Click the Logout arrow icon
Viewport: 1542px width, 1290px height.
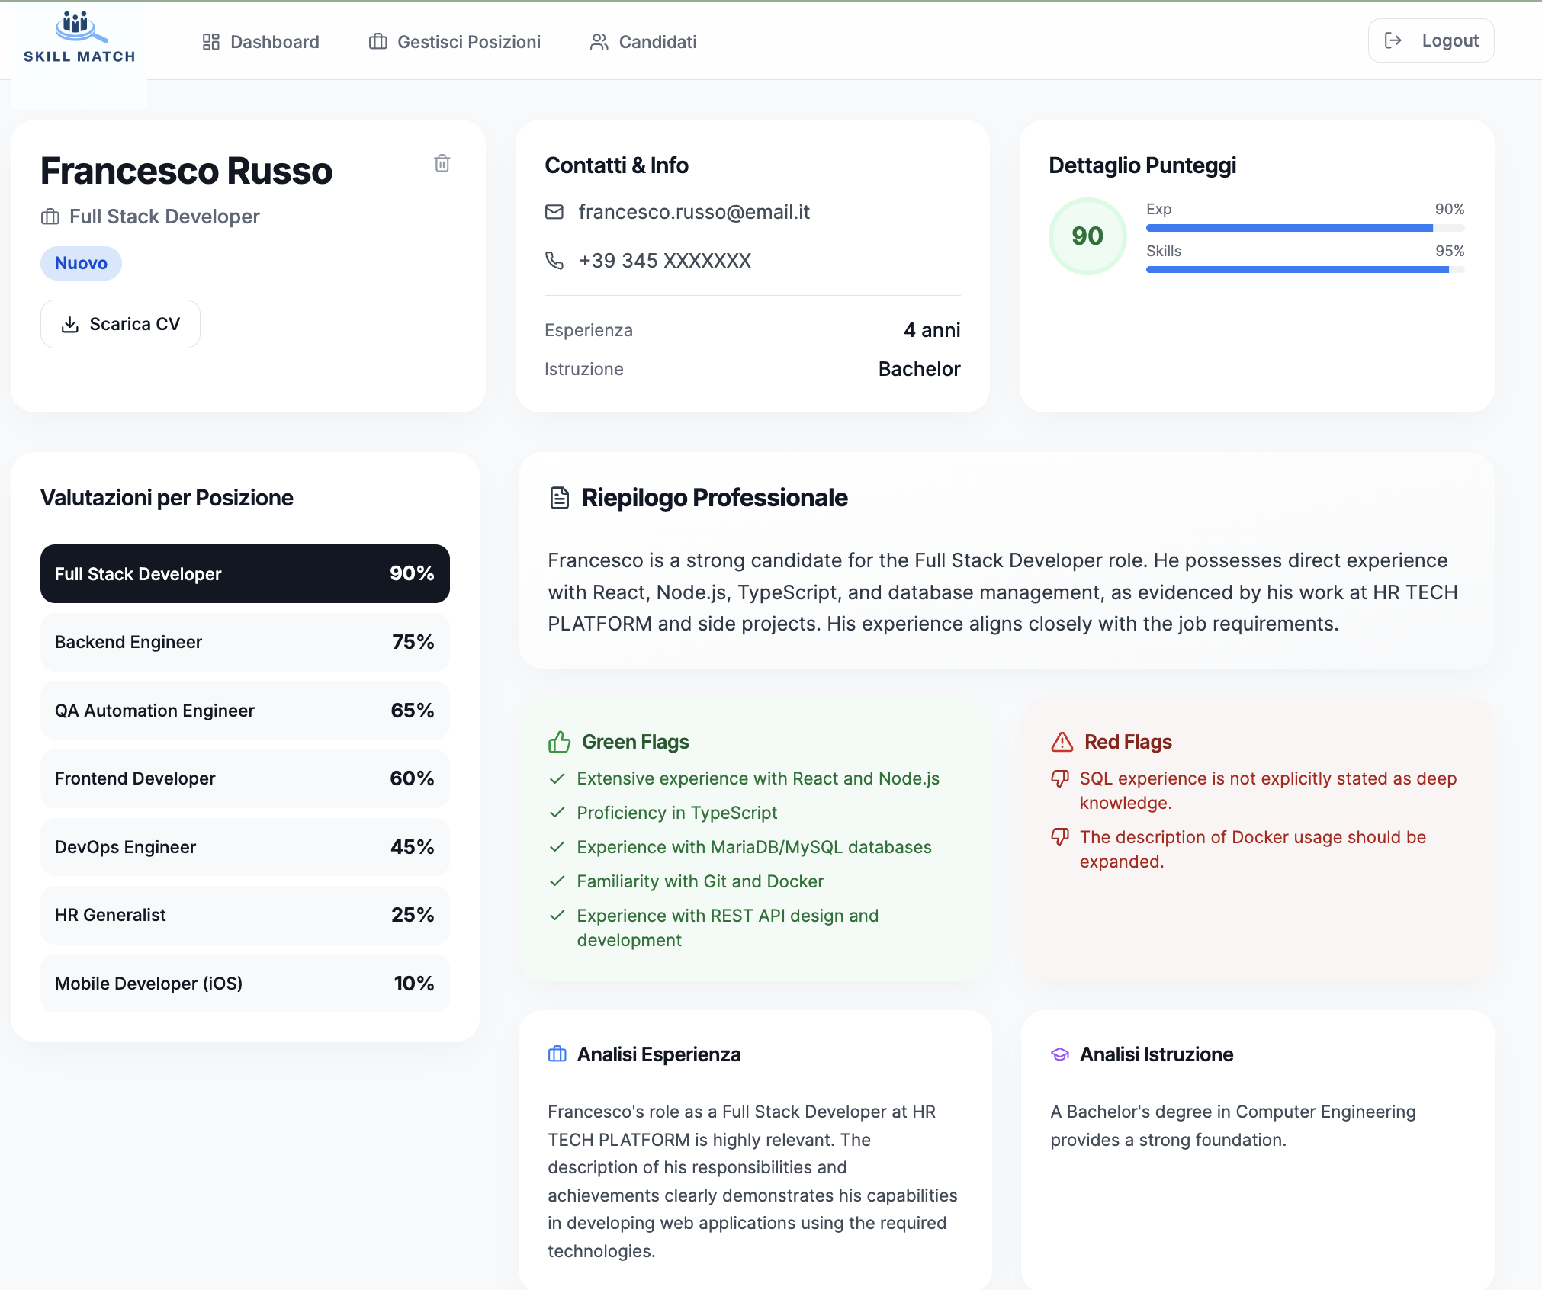click(1393, 40)
